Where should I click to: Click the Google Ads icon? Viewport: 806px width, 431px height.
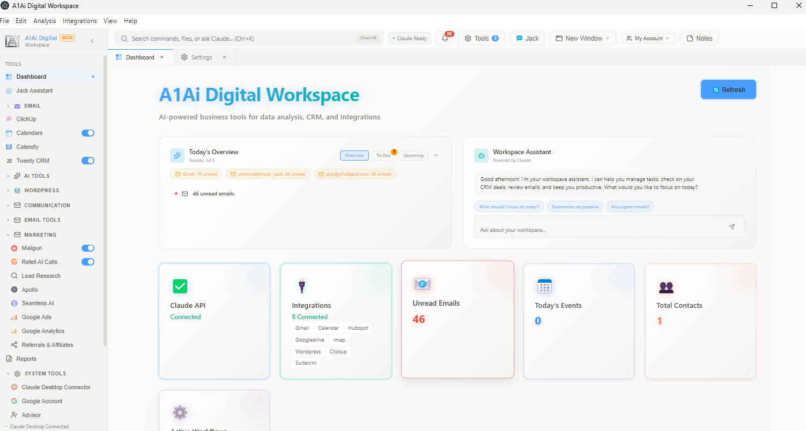[14, 317]
